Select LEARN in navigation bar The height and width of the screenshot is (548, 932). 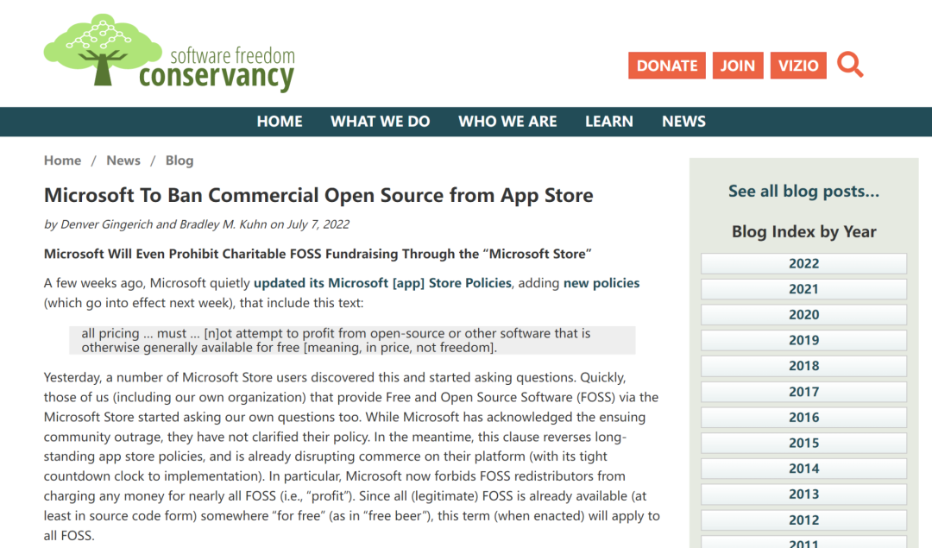tap(608, 121)
